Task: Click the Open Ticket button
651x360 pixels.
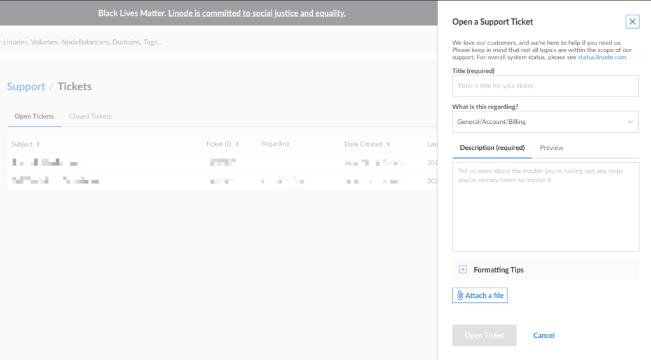Action: pos(484,335)
